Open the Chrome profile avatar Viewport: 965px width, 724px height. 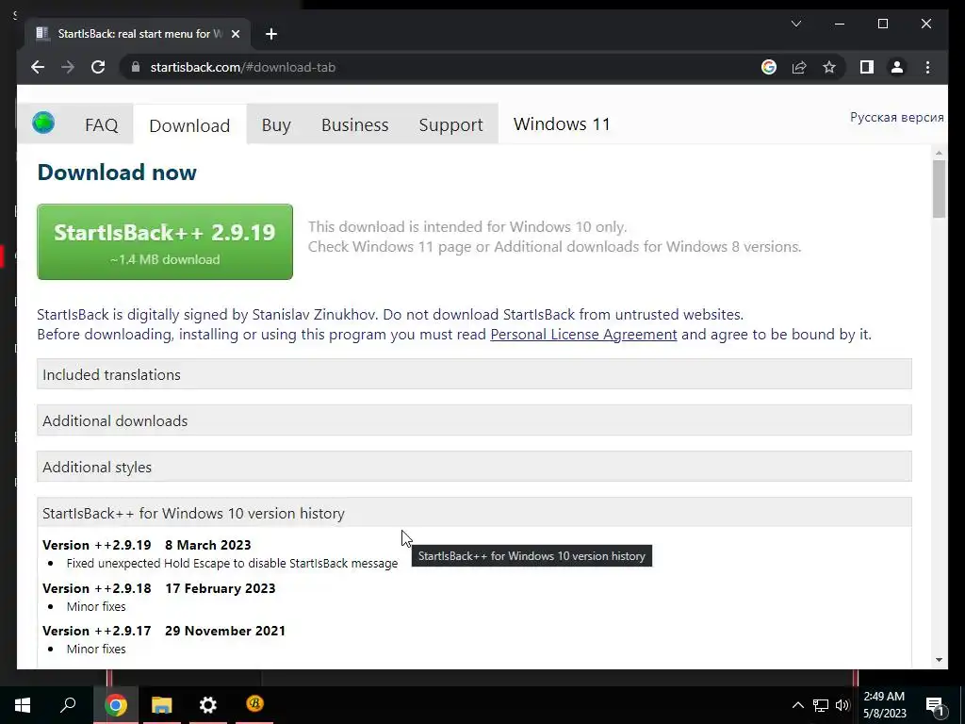[897, 67]
